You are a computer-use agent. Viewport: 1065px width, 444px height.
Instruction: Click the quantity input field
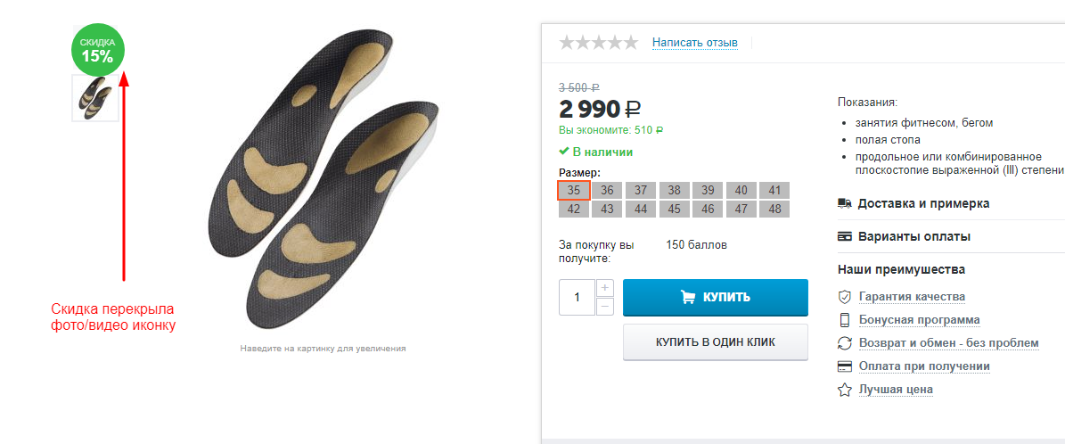click(577, 297)
